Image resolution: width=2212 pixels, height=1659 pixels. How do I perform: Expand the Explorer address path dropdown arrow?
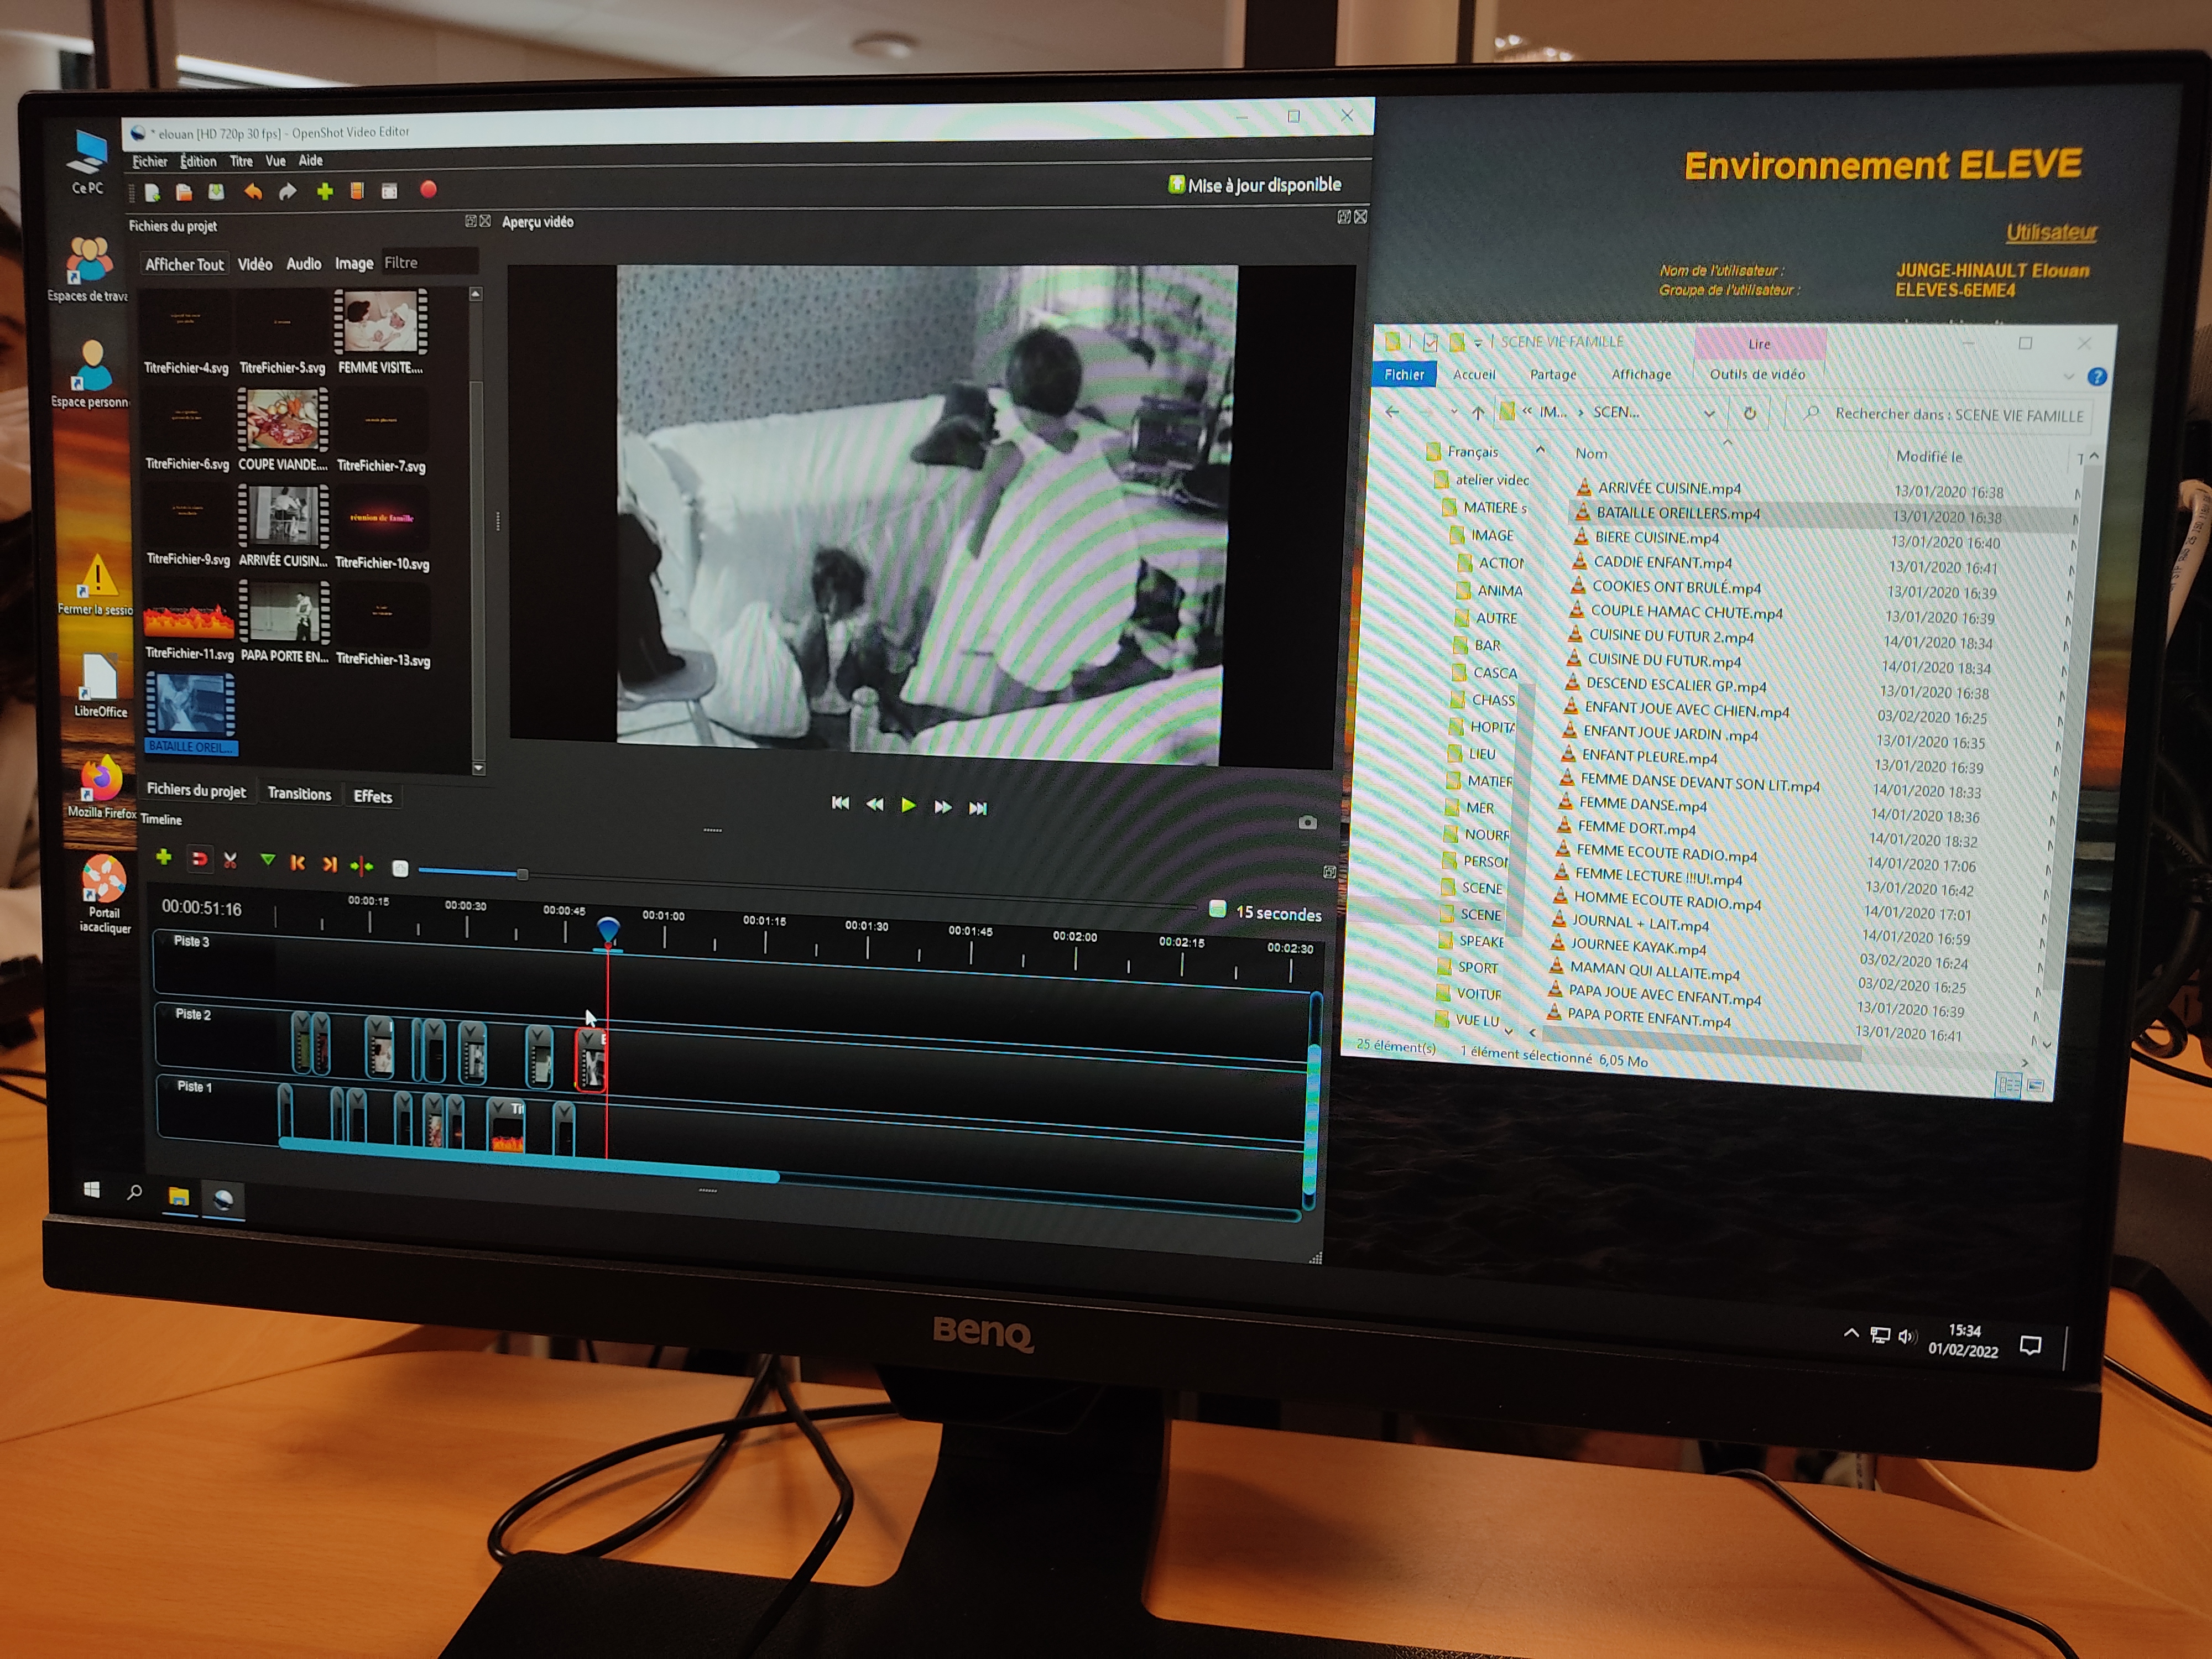click(x=1709, y=413)
